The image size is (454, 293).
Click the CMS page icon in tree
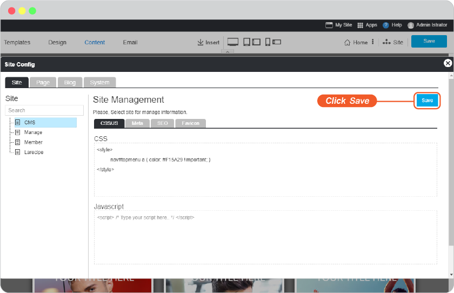point(18,122)
